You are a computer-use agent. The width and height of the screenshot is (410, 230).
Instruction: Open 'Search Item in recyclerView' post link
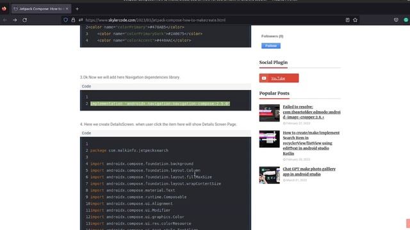point(311,143)
